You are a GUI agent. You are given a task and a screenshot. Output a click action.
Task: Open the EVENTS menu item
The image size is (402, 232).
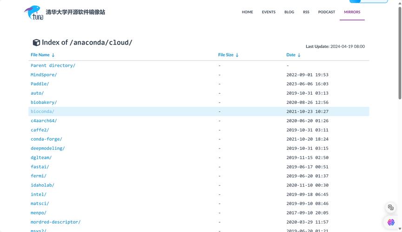click(269, 12)
